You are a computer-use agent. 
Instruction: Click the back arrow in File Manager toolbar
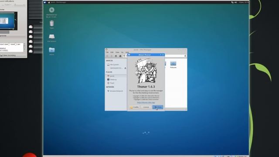point(107,56)
